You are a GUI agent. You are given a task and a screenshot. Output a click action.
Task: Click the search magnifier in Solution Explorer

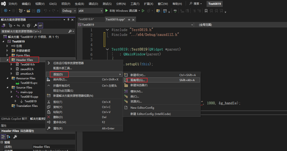(x=70, y=31)
